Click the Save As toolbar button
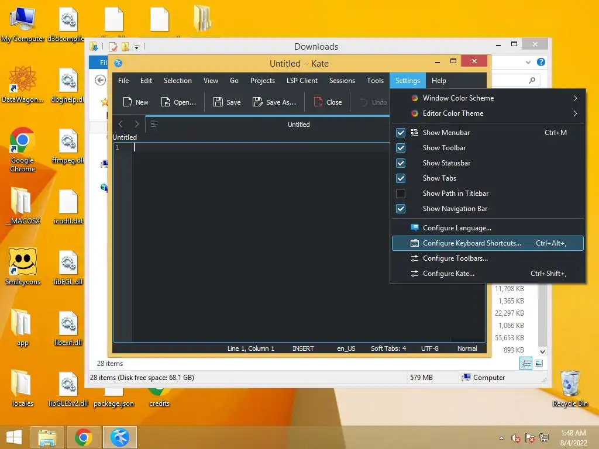The height and width of the screenshot is (449, 599). point(274,102)
